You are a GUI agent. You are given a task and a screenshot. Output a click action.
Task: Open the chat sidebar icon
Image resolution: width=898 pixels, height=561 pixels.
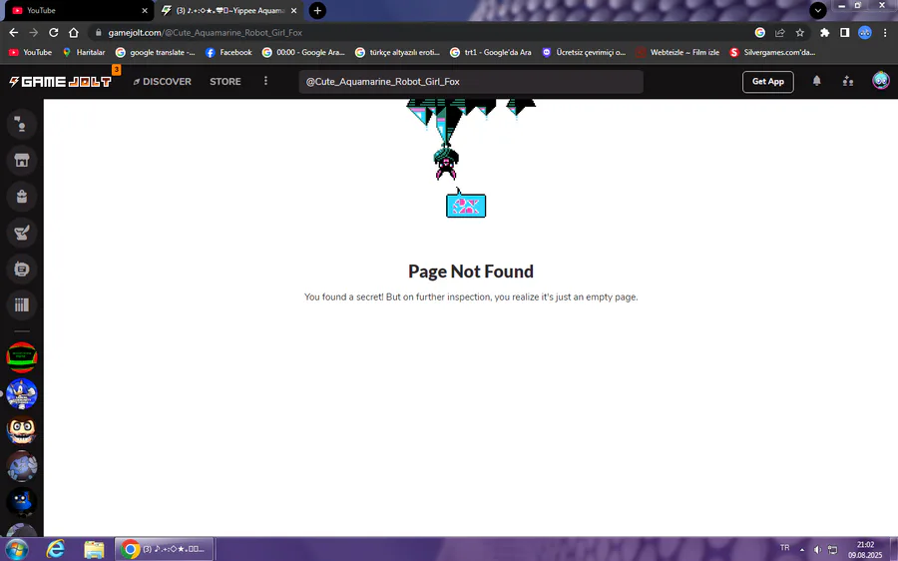22,124
